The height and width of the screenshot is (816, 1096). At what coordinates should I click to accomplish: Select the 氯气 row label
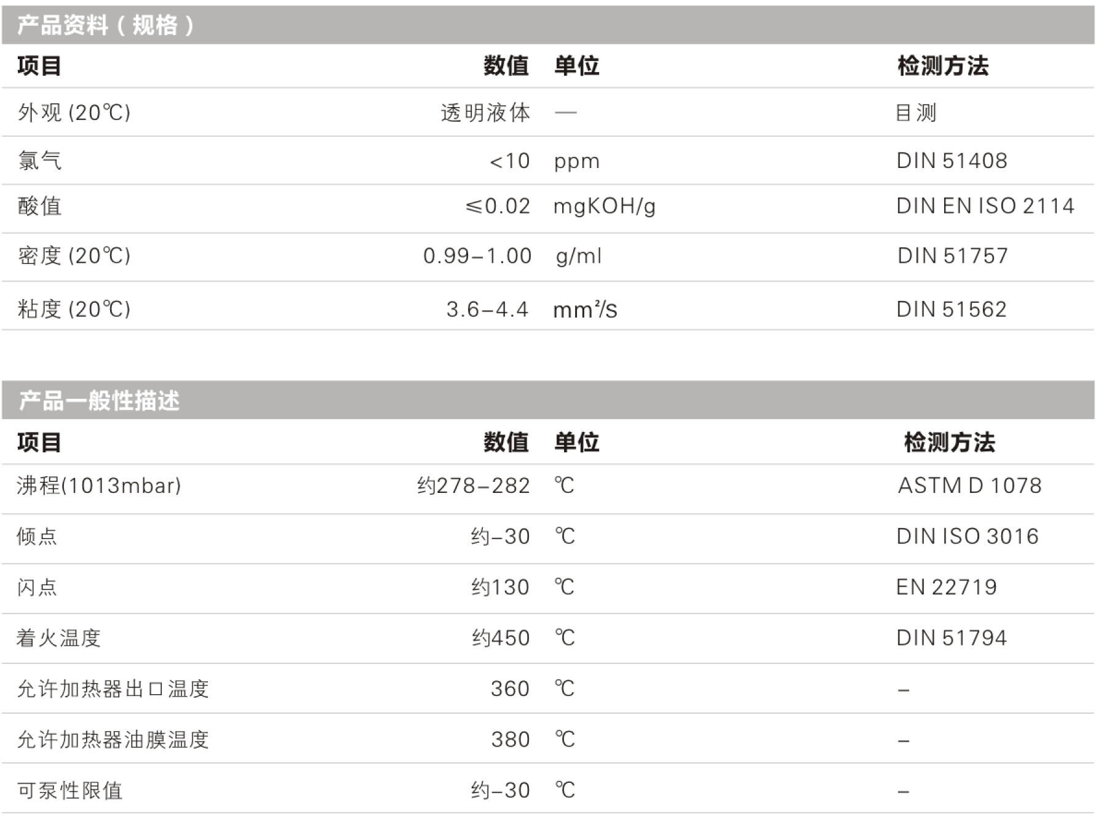40,161
